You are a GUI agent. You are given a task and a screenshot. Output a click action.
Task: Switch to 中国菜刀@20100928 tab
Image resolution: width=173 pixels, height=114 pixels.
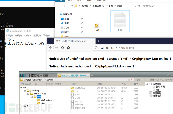pos(41,75)
